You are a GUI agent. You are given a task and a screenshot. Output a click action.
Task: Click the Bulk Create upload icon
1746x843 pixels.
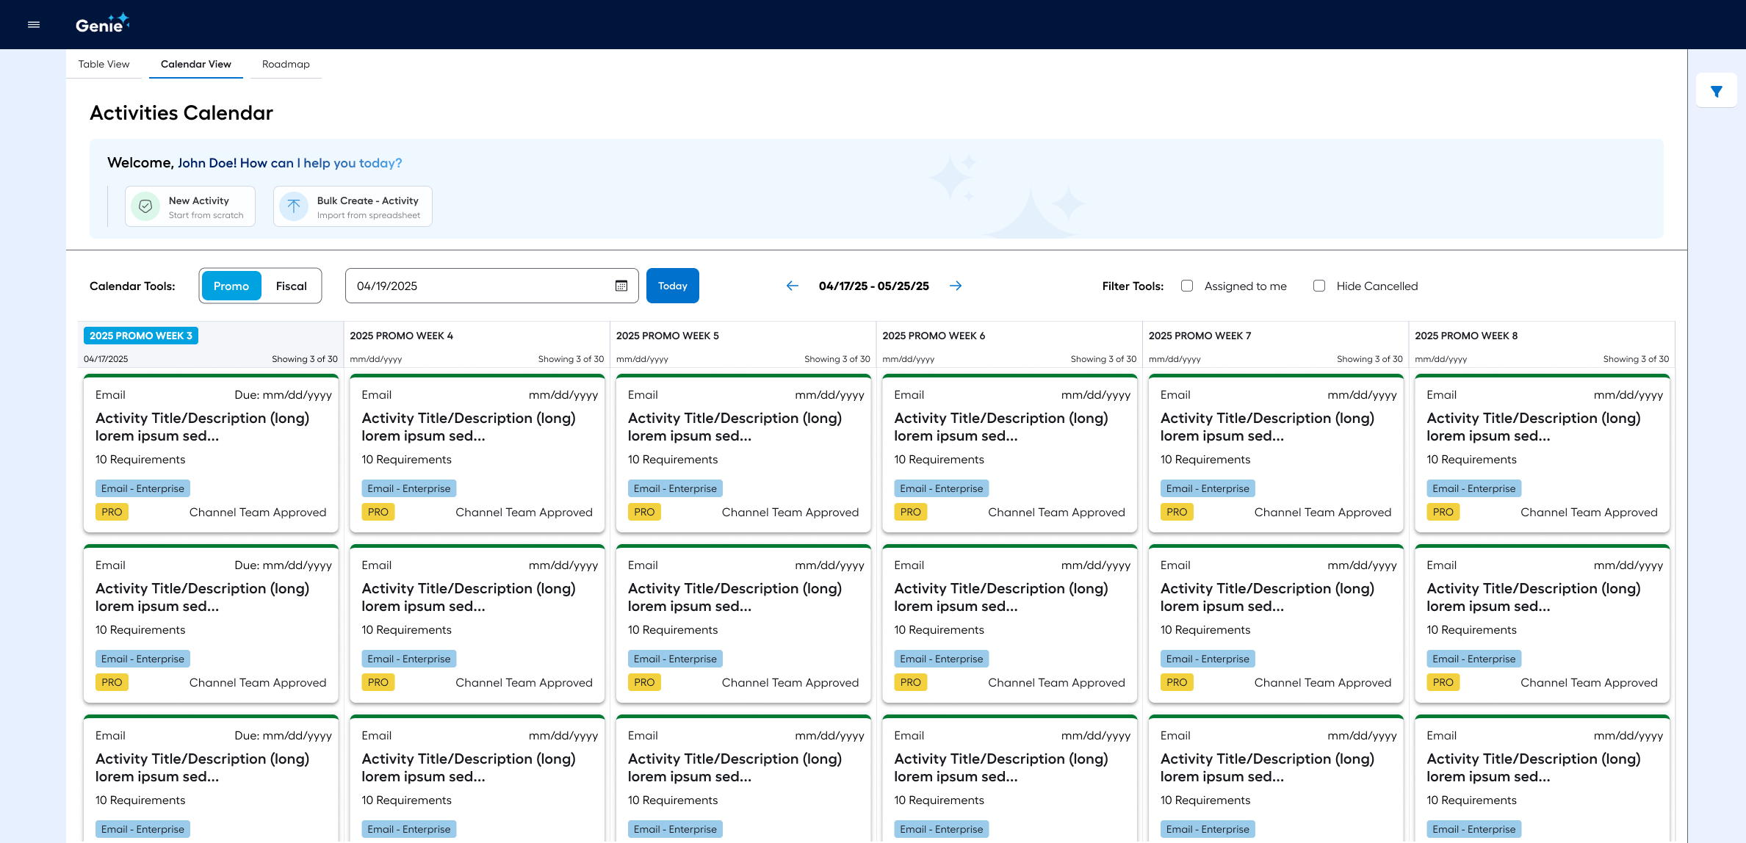[x=294, y=206]
